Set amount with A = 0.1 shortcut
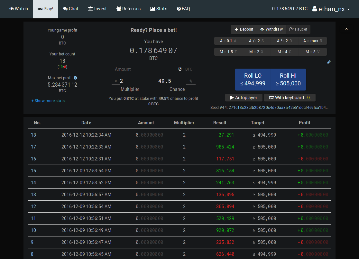 pos(228,41)
